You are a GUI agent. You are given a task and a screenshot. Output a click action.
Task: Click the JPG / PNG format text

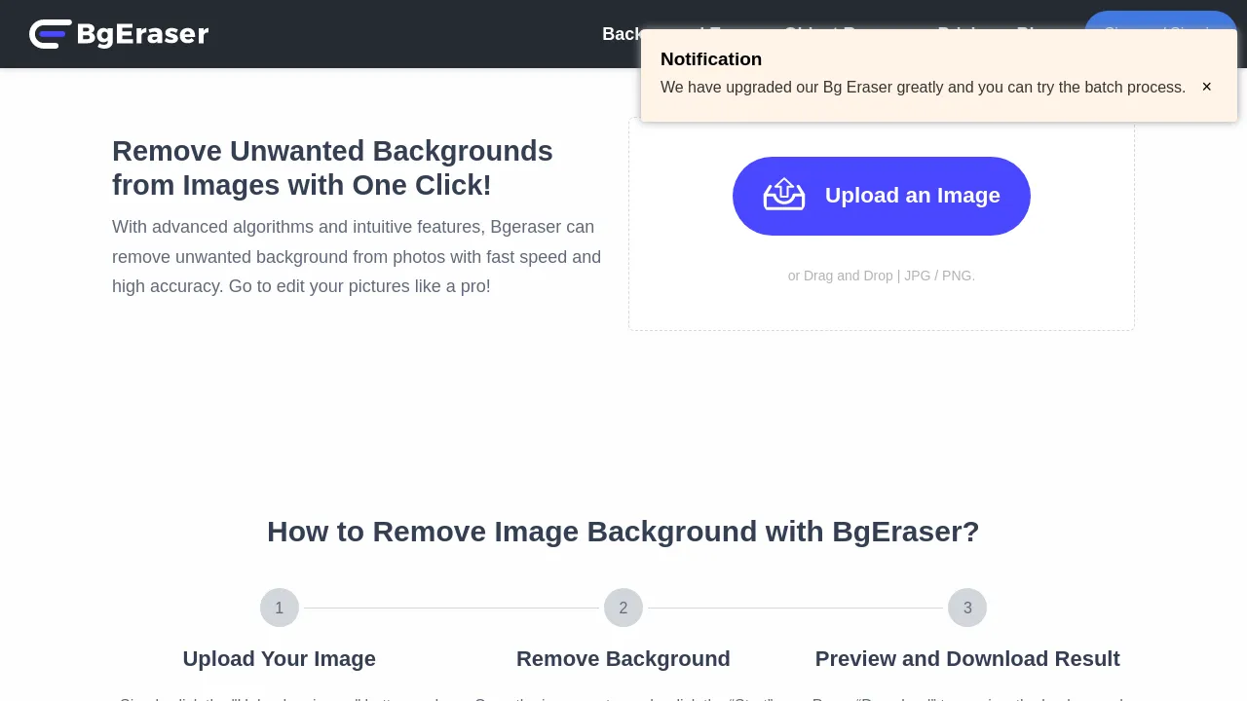939,276
